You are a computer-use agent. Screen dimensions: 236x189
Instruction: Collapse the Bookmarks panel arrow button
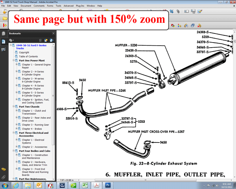click(53, 33)
